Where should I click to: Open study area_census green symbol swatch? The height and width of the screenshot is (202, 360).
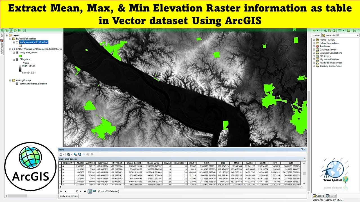pos(21,56)
